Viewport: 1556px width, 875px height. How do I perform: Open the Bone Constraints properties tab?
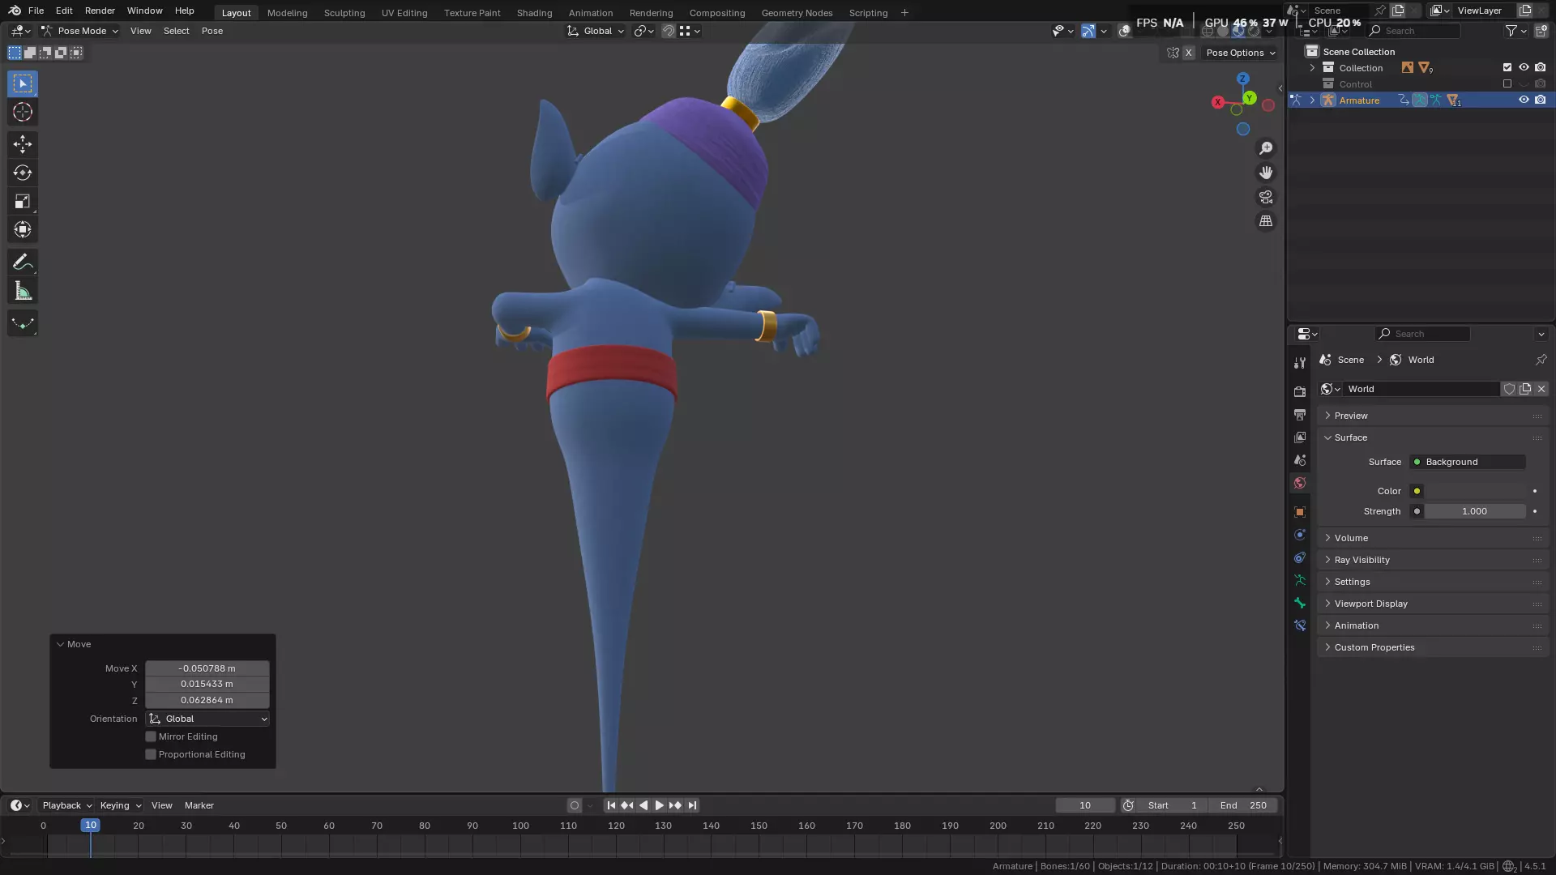tap(1300, 625)
